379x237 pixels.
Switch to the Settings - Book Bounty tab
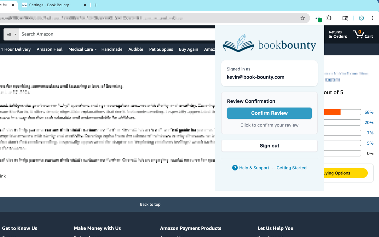49,5
